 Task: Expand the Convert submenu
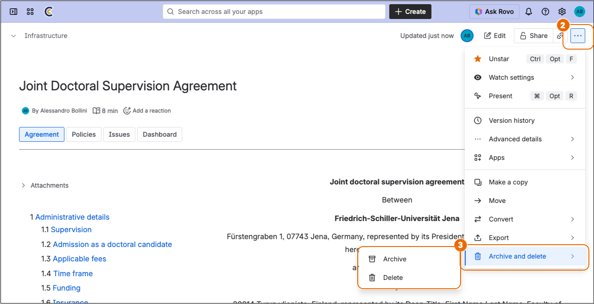(501, 219)
